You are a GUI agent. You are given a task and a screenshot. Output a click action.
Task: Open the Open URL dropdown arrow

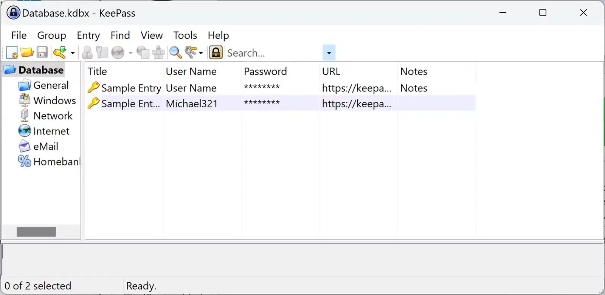coord(130,53)
